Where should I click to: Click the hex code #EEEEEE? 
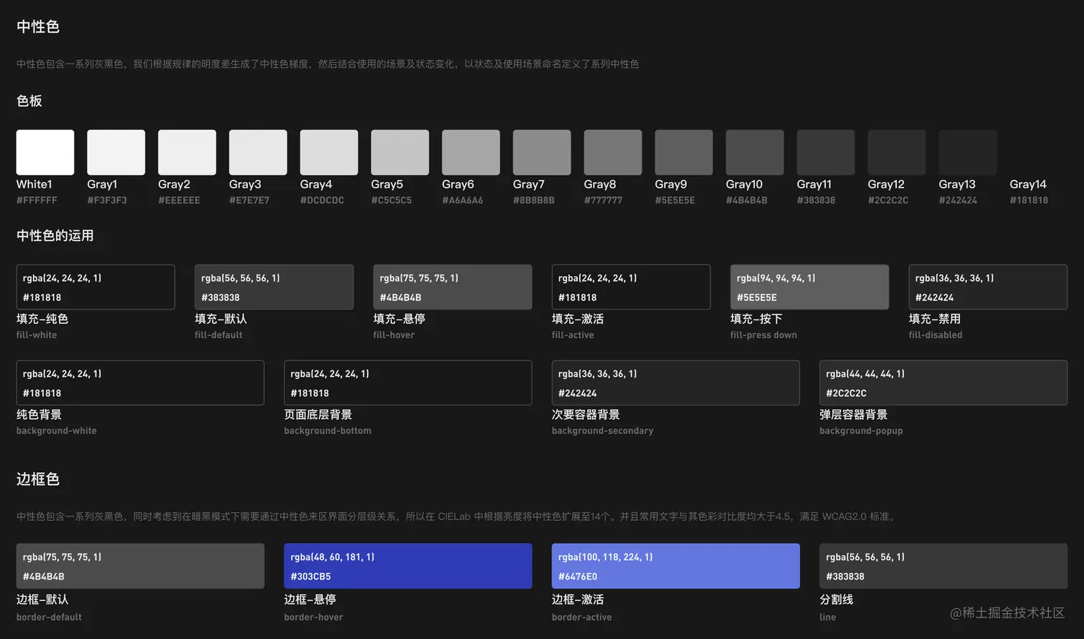179,201
